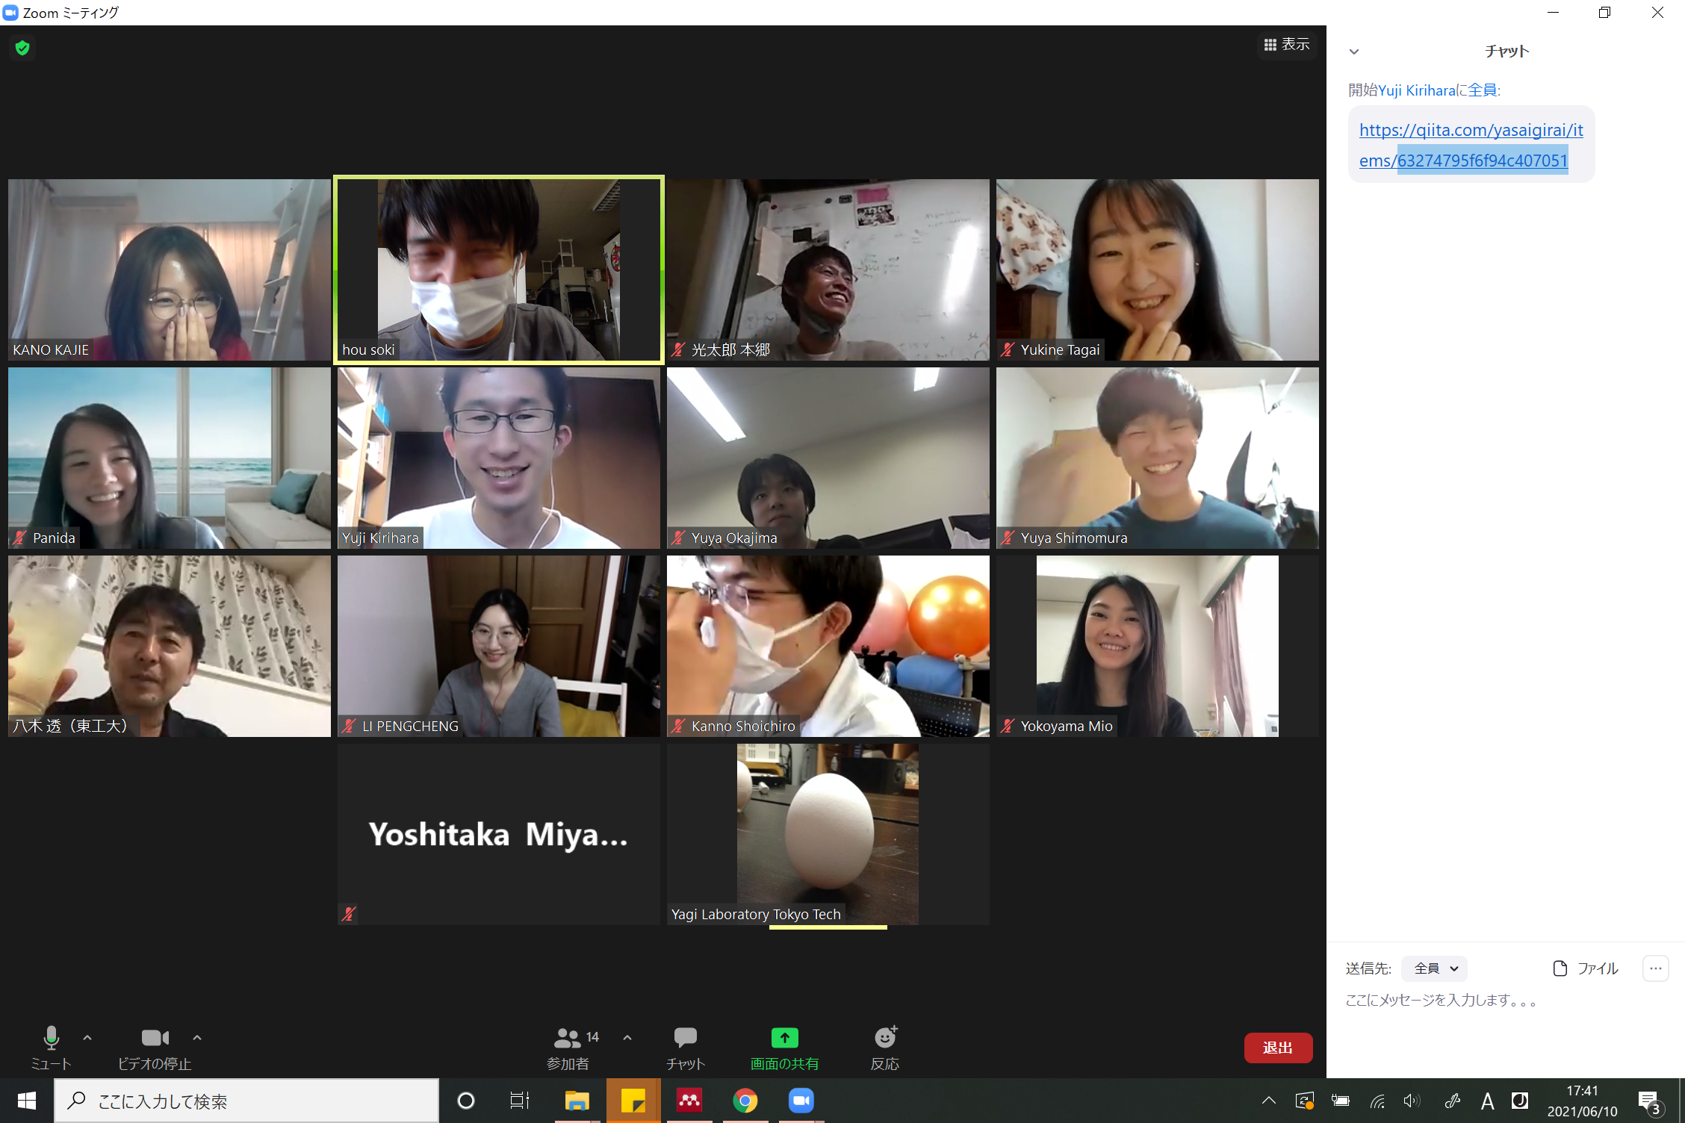Expand video options arrow beside camera
The height and width of the screenshot is (1123, 1685).
click(197, 1038)
